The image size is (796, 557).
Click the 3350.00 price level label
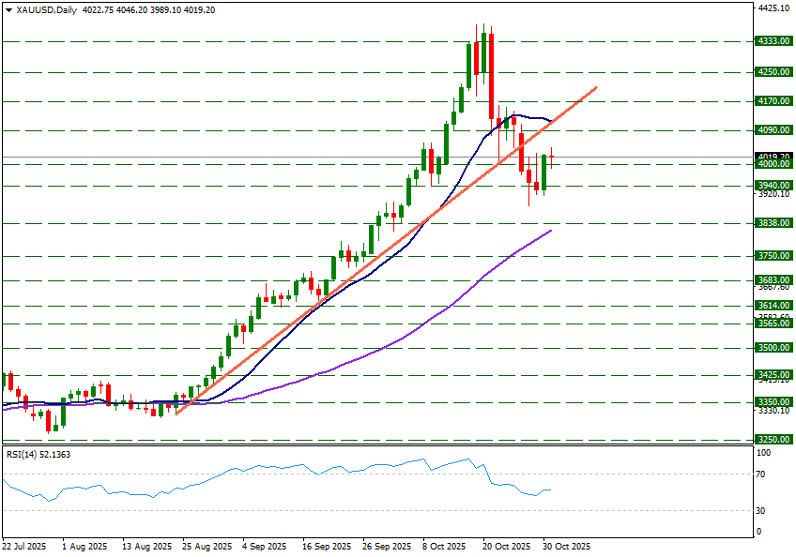tap(773, 401)
